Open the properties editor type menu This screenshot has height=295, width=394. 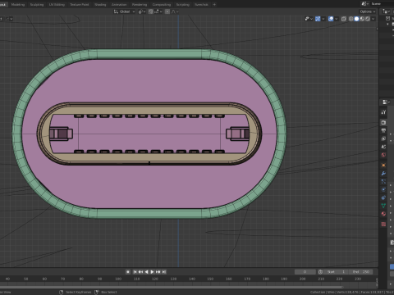pos(386,102)
